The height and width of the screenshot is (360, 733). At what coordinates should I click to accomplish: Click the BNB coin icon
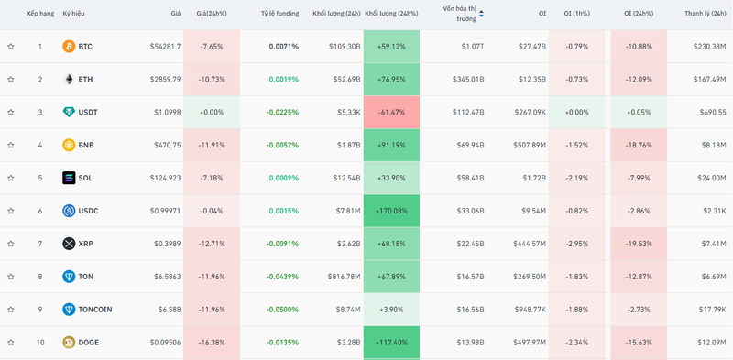(69, 145)
